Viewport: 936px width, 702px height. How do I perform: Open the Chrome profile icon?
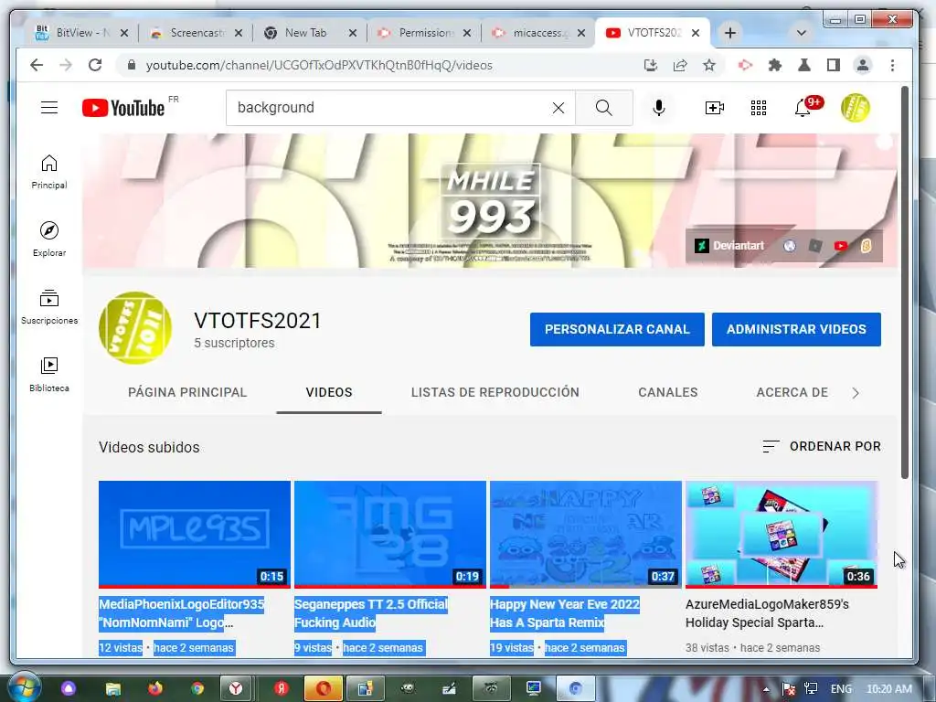click(x=863, y=65)
